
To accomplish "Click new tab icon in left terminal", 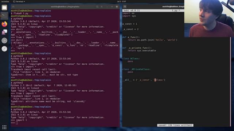I will pos(13,7).
